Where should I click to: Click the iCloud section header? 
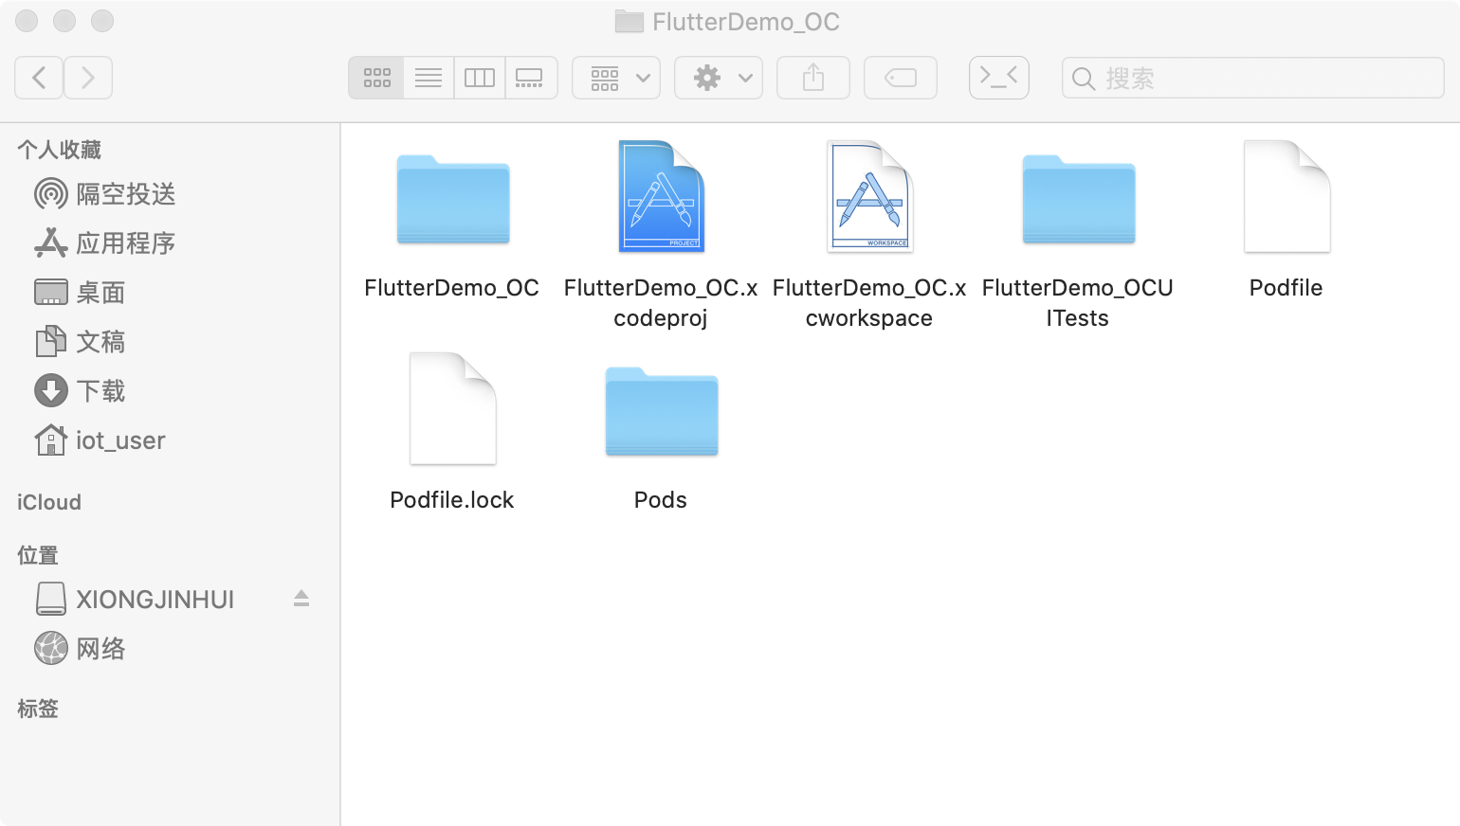point(49,502)
